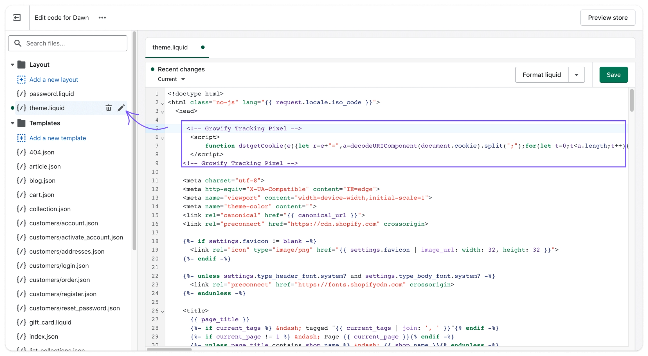Image resolution: width=648 pixels, height=356 pixels.
Task: Click the editor horizontal scrollbar
Action: click(169, 349)
